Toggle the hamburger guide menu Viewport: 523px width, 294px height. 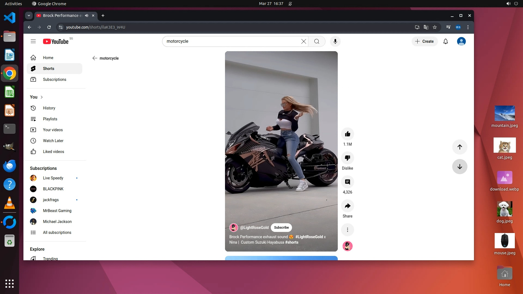pos(33,41)
